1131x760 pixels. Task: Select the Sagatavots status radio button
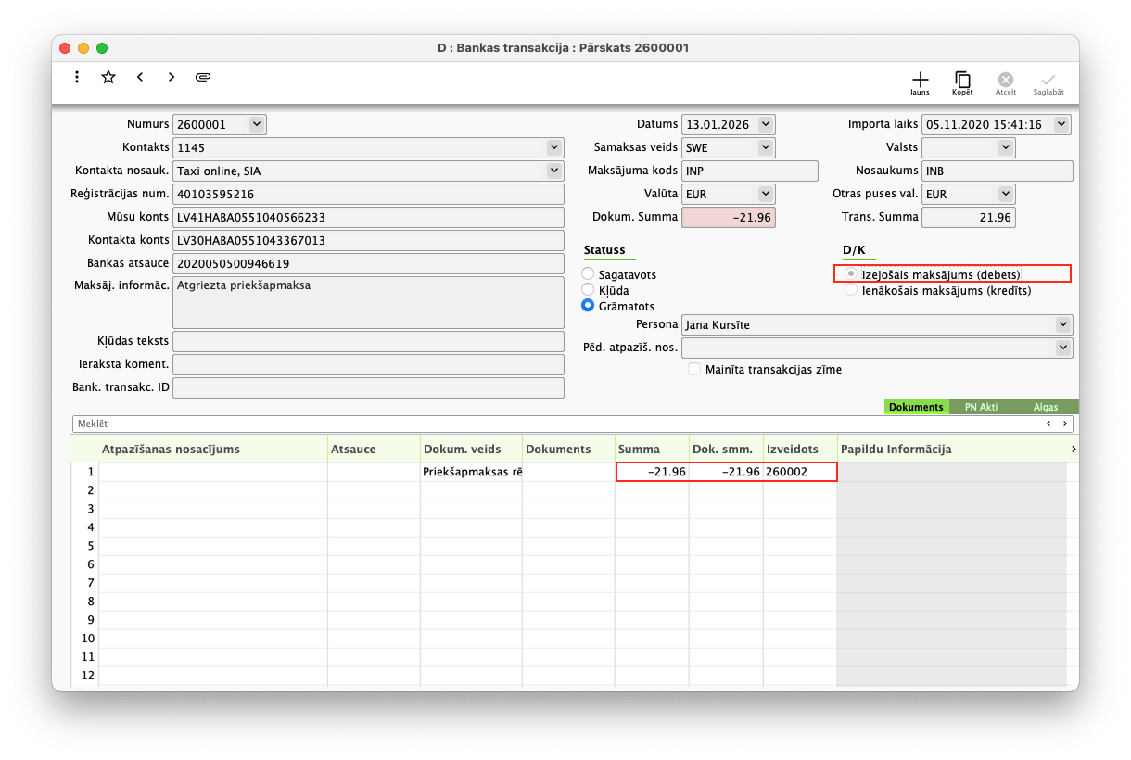pos(588,274)
